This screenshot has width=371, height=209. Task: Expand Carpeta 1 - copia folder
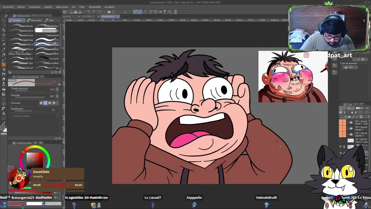[x=348, y=122]
